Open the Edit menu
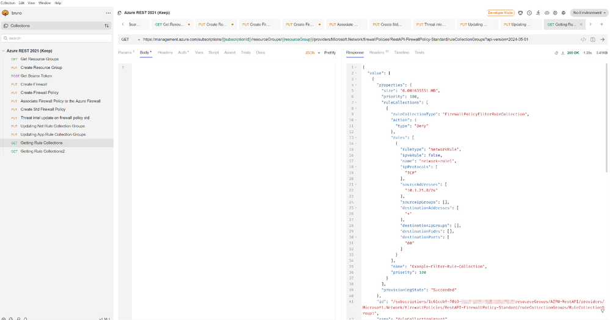The width and height of the screenshot is (610, 320). (x=21, y=2)
